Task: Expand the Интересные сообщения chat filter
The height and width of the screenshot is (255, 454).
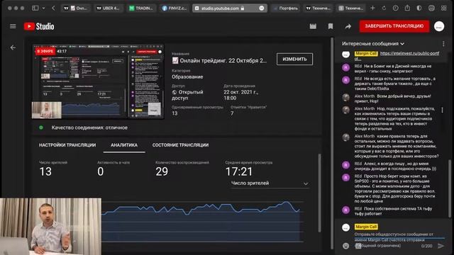Action: click(x=373, y=44)
